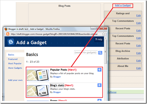Edit the Attribution gadget
Screen dimensions: 147x104
pos(139,61)
